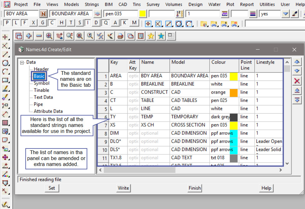Image resolution: width=305 pixels, height=209 pixels.
Task: Toggle the M snap button
Action: click(x=134, y=23)
